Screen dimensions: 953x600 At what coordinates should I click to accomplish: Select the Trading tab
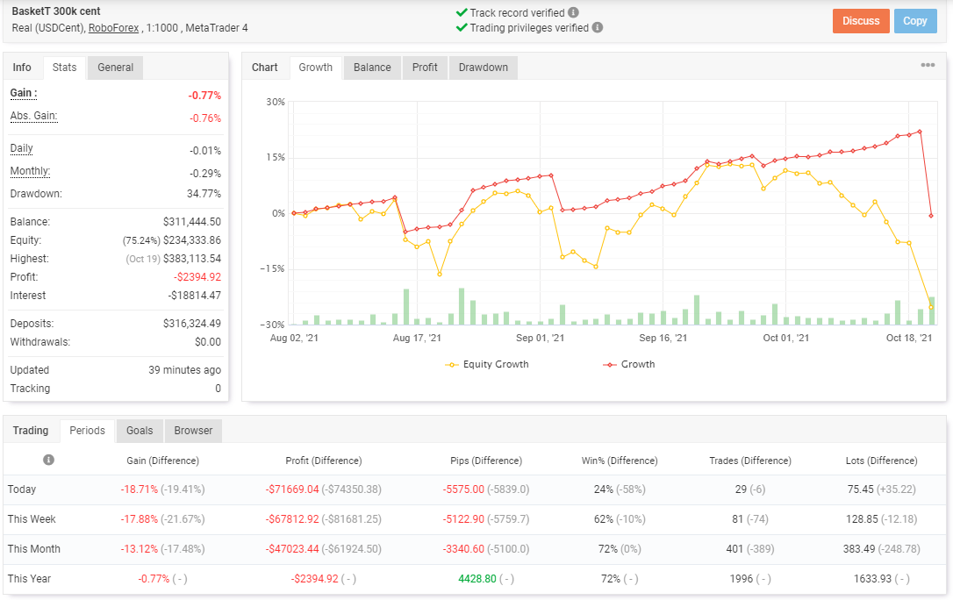(x=31, y=431)
